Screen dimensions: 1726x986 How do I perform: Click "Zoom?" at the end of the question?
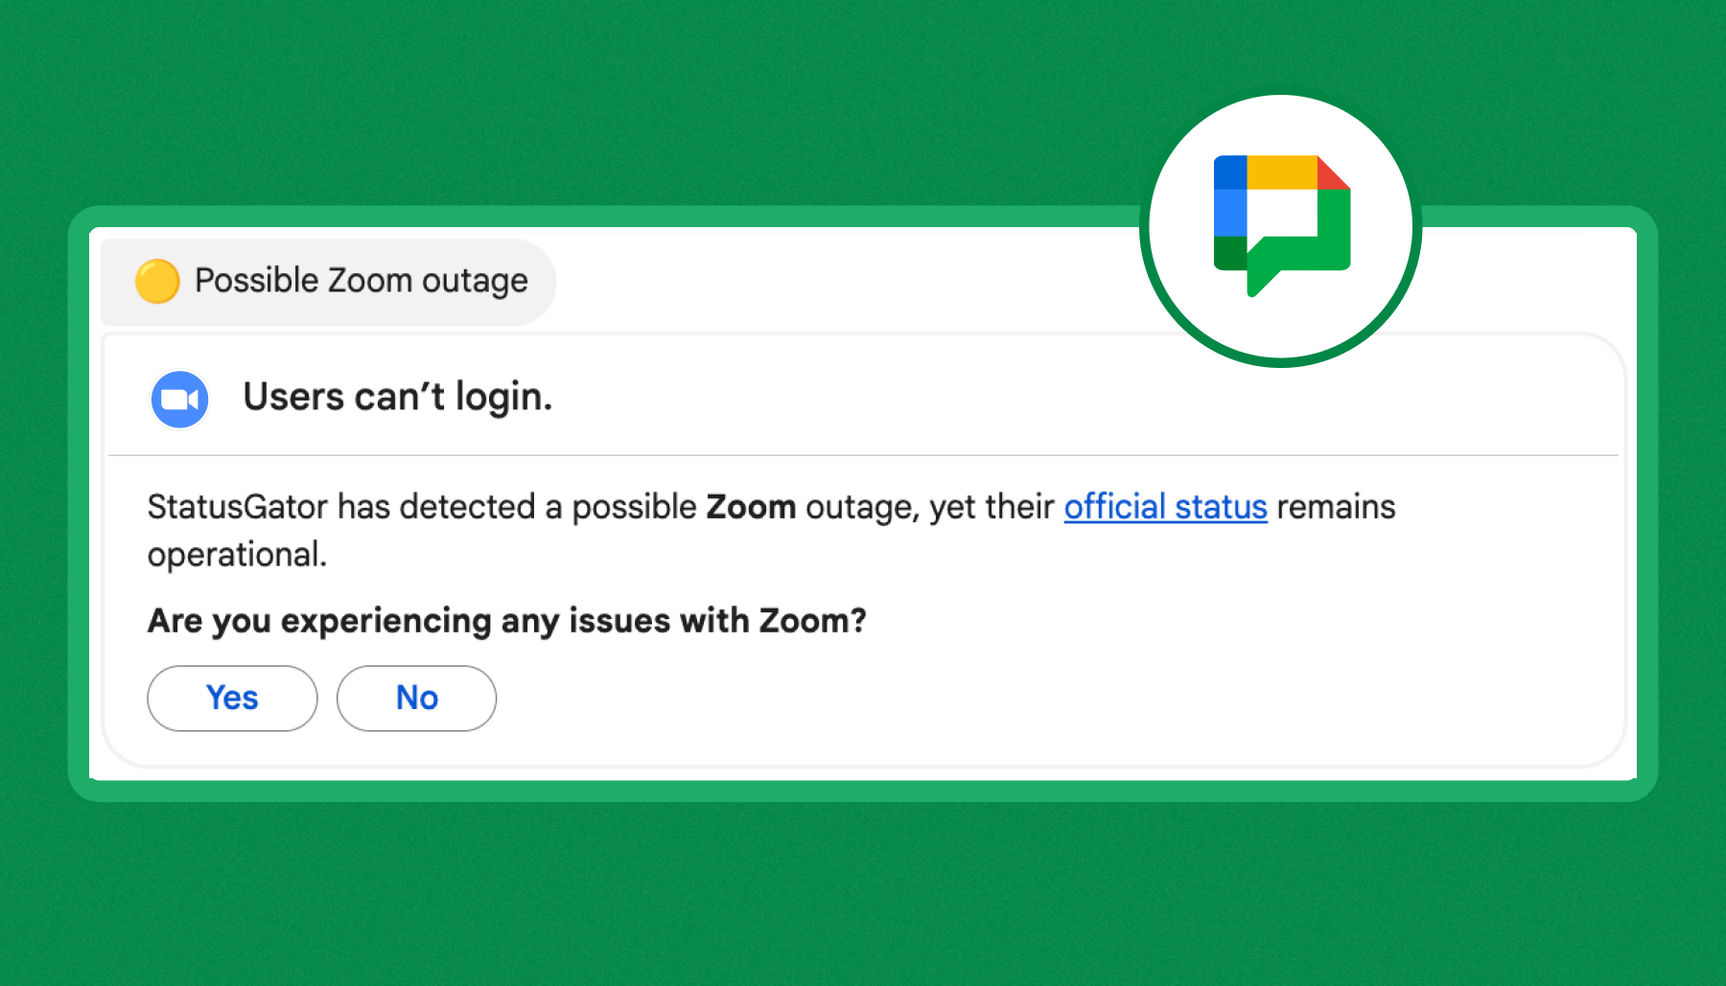[812, 621]
